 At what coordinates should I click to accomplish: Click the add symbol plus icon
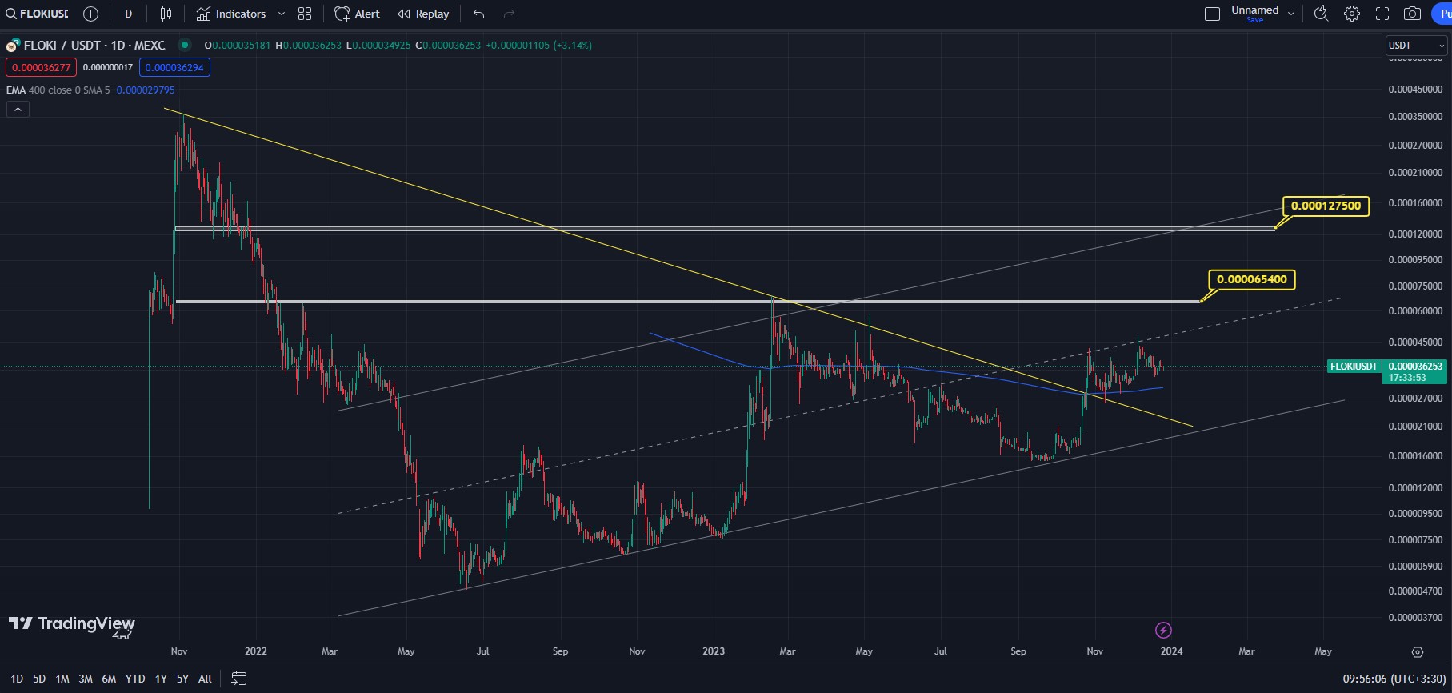(91, 14)
